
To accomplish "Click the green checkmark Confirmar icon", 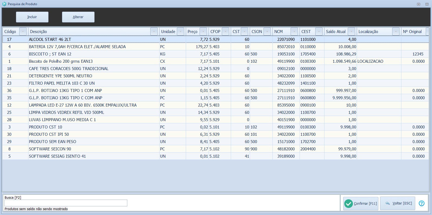I will pos(349,204).
